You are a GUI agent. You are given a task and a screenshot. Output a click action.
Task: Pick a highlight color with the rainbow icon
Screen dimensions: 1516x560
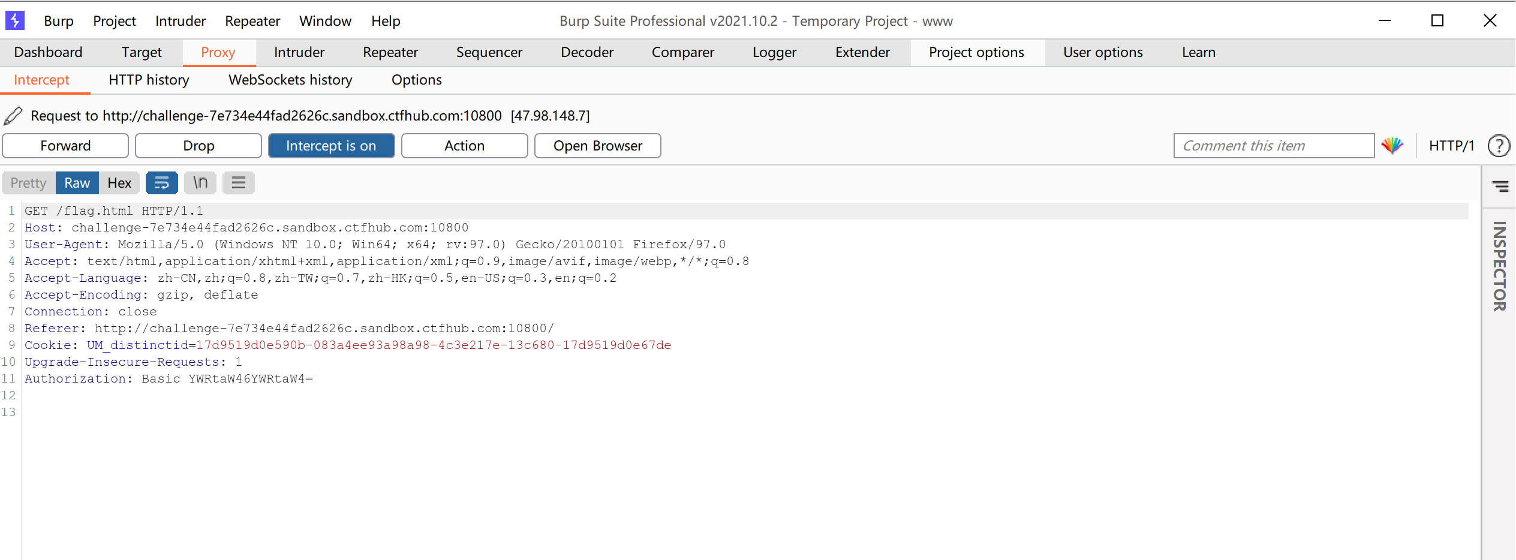coord(1392,146)
